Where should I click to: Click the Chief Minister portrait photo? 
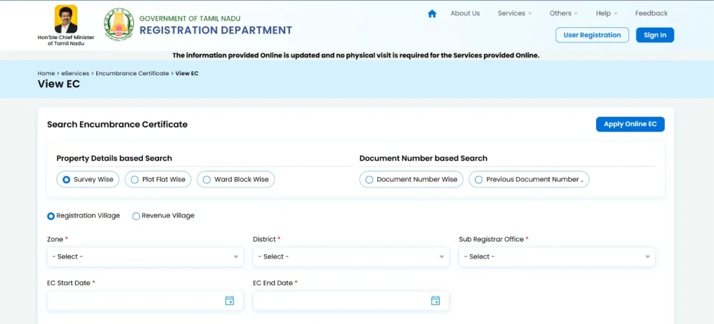point(66,19)
